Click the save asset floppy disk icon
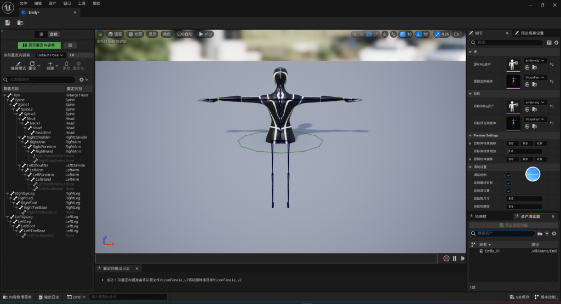561x304 pixels. [x=8, y=22]
